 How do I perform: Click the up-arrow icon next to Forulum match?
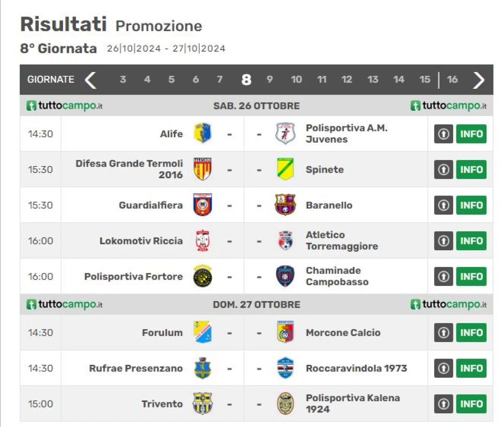point(443,332)
